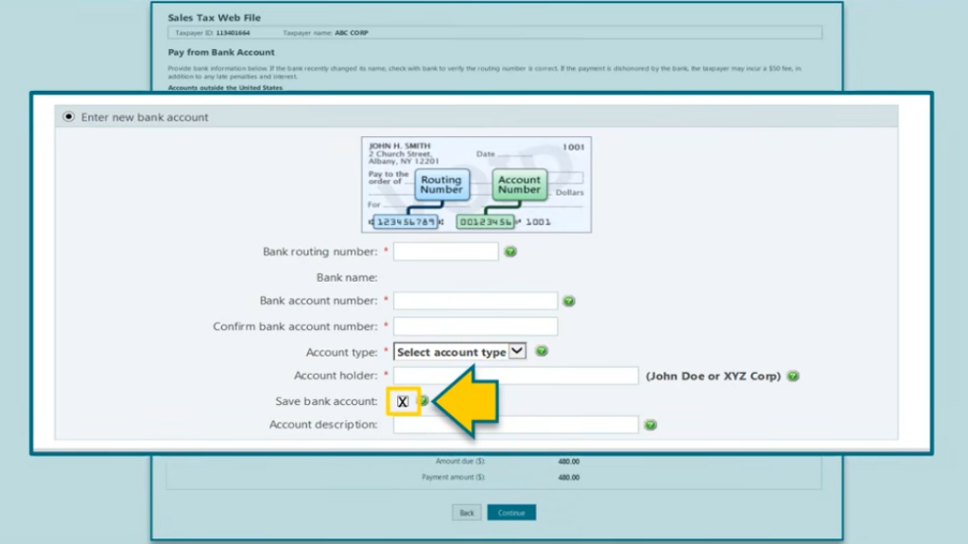The height and width of the screenshot is (544, 968).
Task: Focus the Account description text field
Action: 515,425
